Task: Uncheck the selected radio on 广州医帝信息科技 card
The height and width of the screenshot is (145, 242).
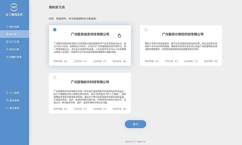Action: coord(55,30)
